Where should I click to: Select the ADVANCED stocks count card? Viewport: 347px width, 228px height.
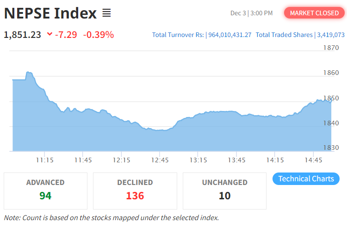[45, 191]
